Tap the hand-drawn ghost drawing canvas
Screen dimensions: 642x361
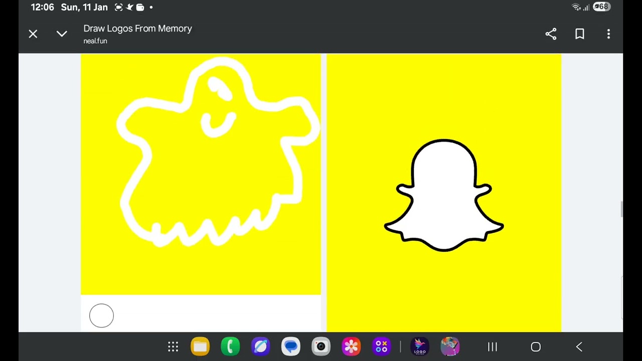click(201, 174)
